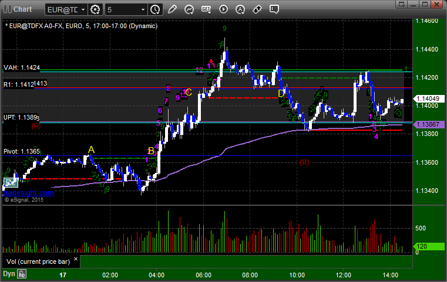Click the © eSignal, 2015 text
The height and width of the screenshot is (282, 447).
pos(24,200)
